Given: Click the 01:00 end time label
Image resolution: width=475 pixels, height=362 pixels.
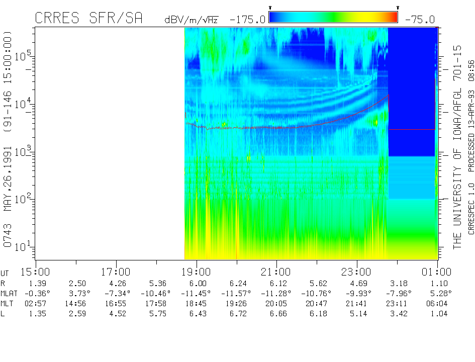Looking at the screenshot, I should click(x=437, y=272).
